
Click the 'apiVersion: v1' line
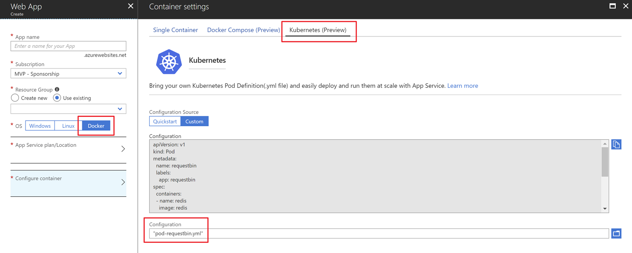[169, 145]
